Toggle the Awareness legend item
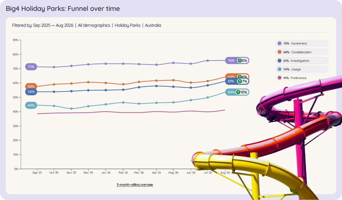Viewport: 342px width, 200px height. 302,43
